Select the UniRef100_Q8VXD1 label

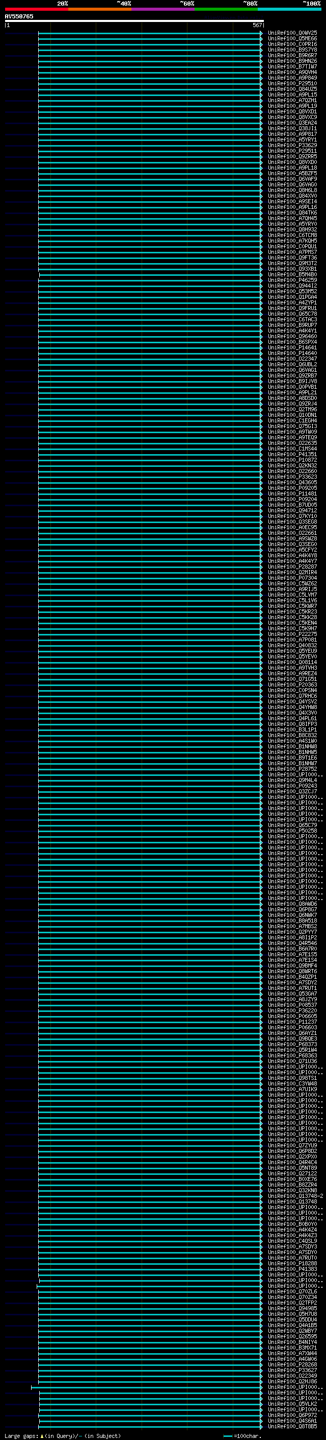(x=292, y=112)
